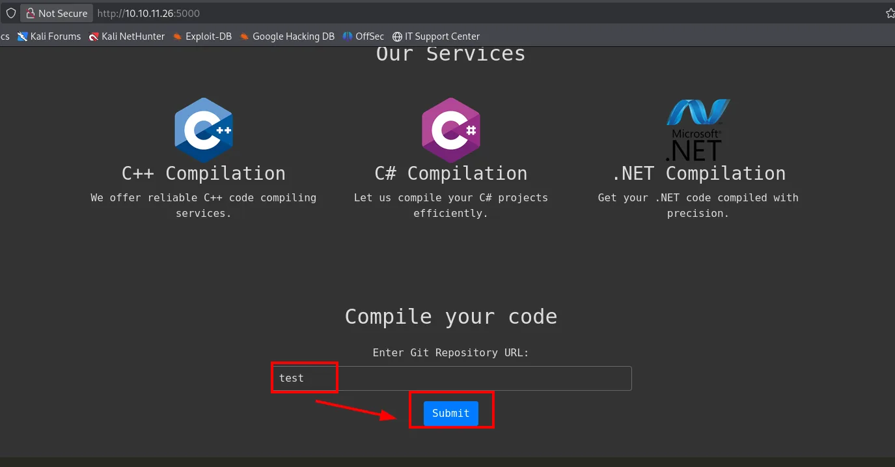Click the C# purple hexagon logo
895x467 pixels.
[x=450, y=130]
